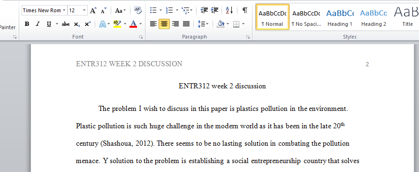Click the Grow Font button
419x172 pixels.
pos(93,11)
